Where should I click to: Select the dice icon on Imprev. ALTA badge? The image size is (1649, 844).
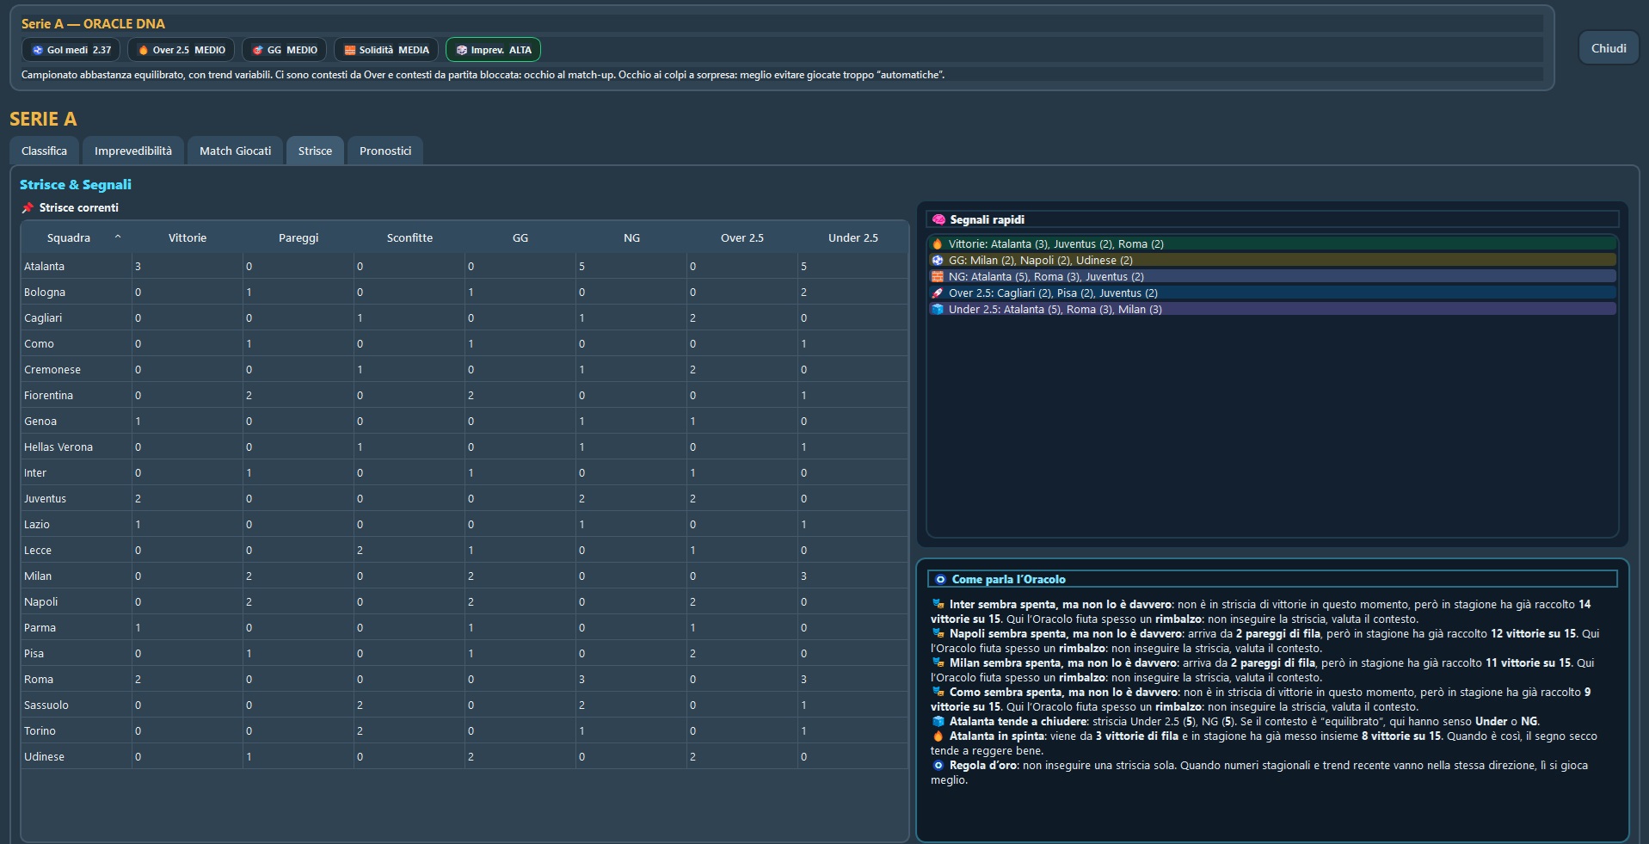click(x=461, y=50)
